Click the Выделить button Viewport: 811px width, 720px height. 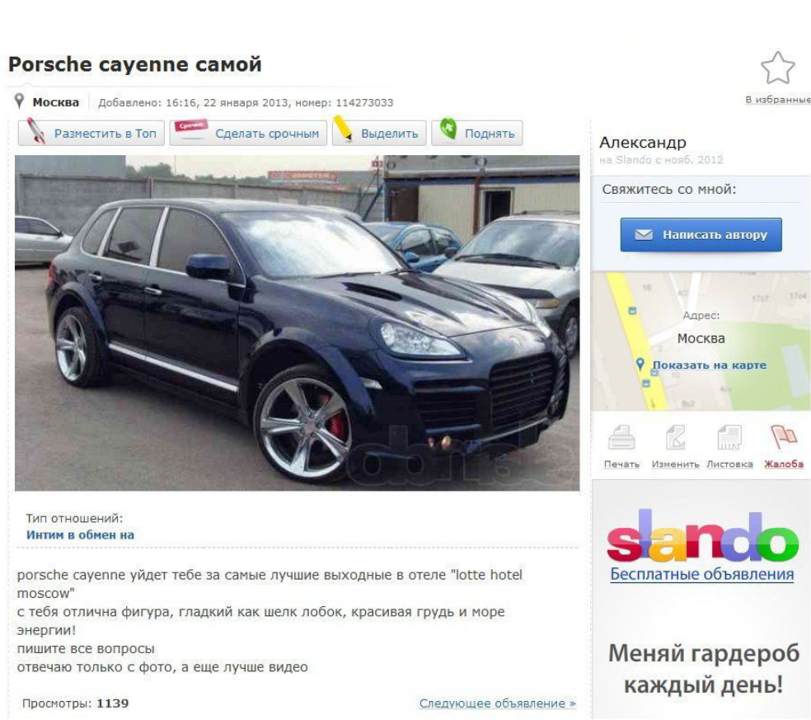[x=379, y=133]
